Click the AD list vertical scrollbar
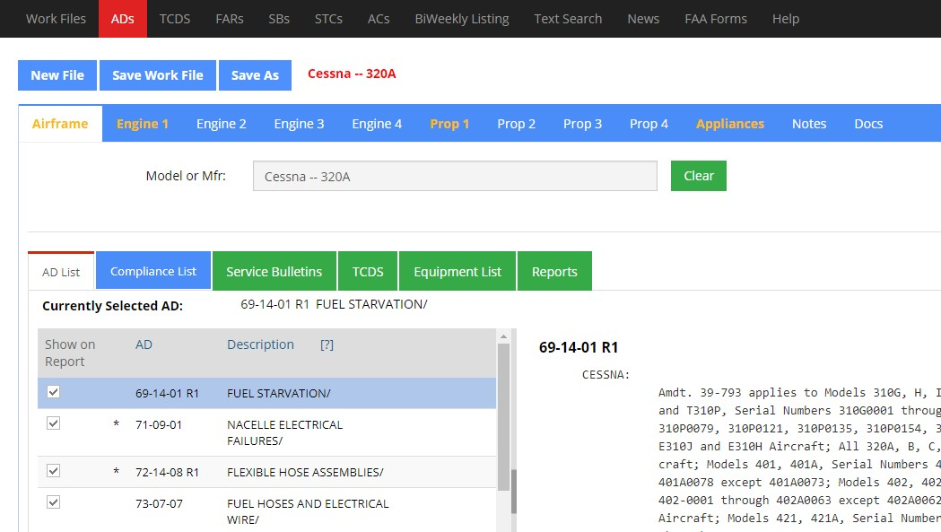 click(504, 431)
